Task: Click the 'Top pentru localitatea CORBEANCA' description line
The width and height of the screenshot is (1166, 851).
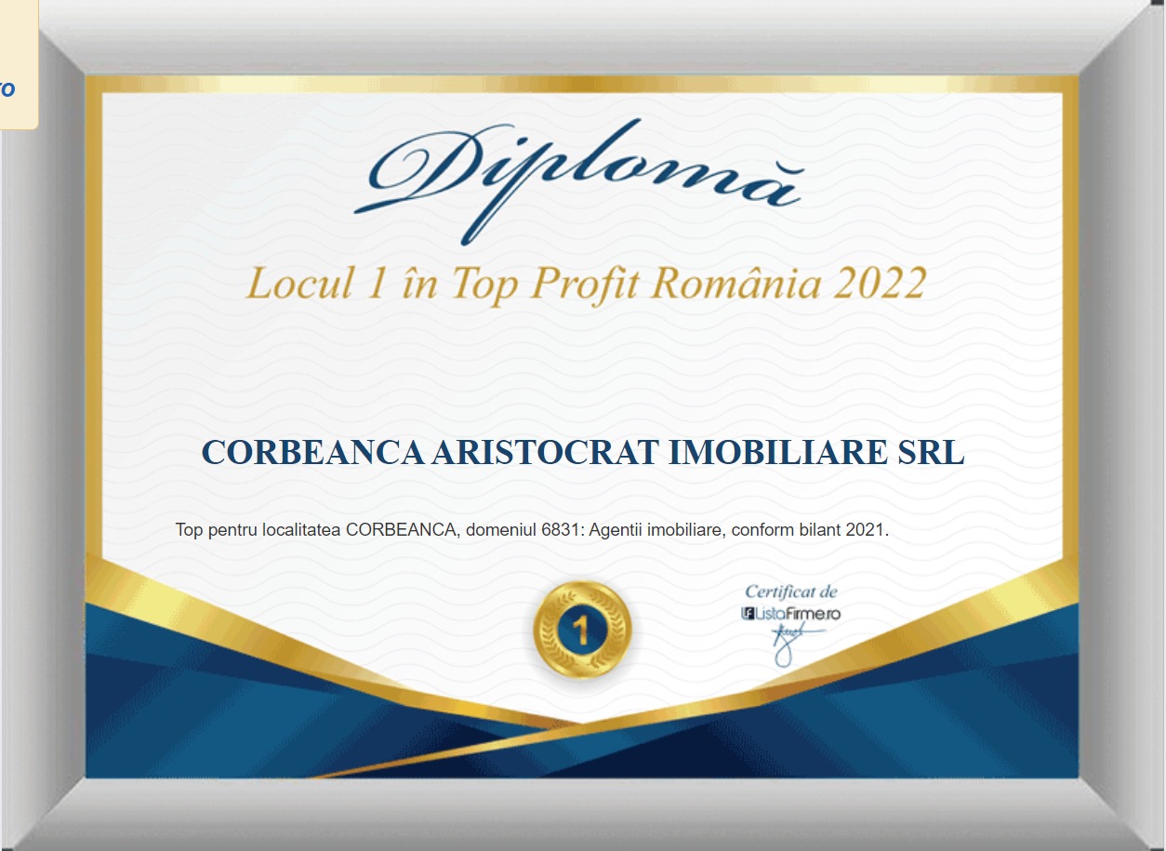Action: (532, 530)
